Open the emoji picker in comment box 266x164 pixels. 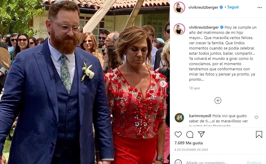[178, 162]
